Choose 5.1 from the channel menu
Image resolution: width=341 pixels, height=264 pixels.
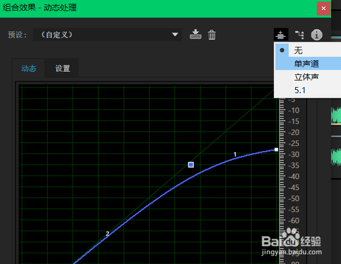coord(308,90)
